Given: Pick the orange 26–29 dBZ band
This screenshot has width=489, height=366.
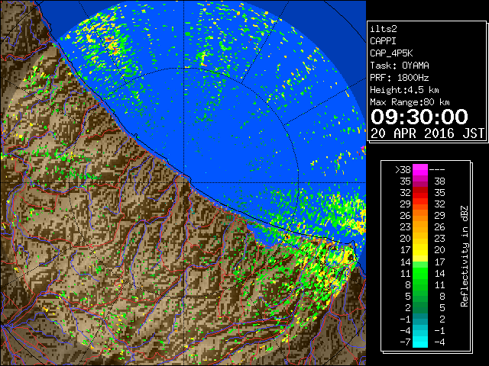Looking at the screenshot, I should pyautogui.click(x=420, y=216).
